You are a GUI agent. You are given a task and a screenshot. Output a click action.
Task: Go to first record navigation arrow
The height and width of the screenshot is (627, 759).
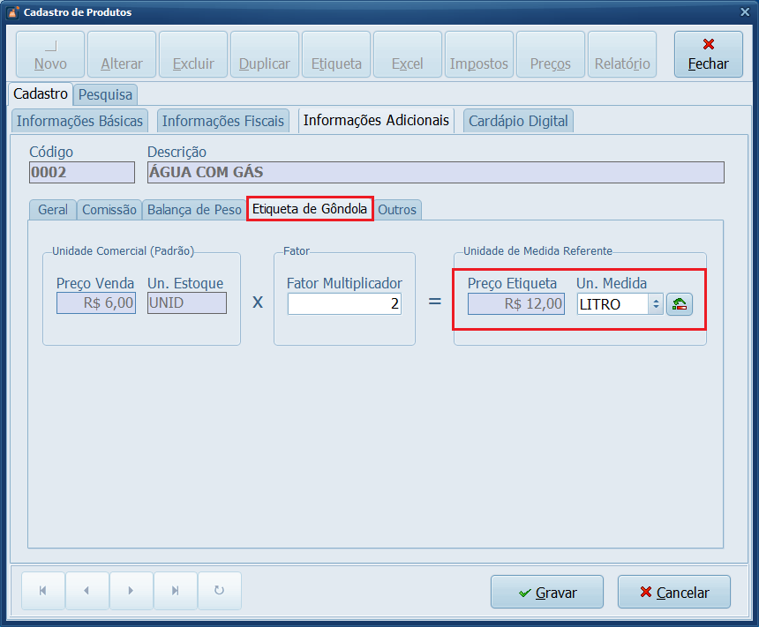pyautogui.click(x=42, y=591)
